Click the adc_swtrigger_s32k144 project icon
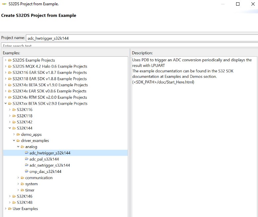The width and height of the screenshot is (258, 217). [x=27, y=165]
